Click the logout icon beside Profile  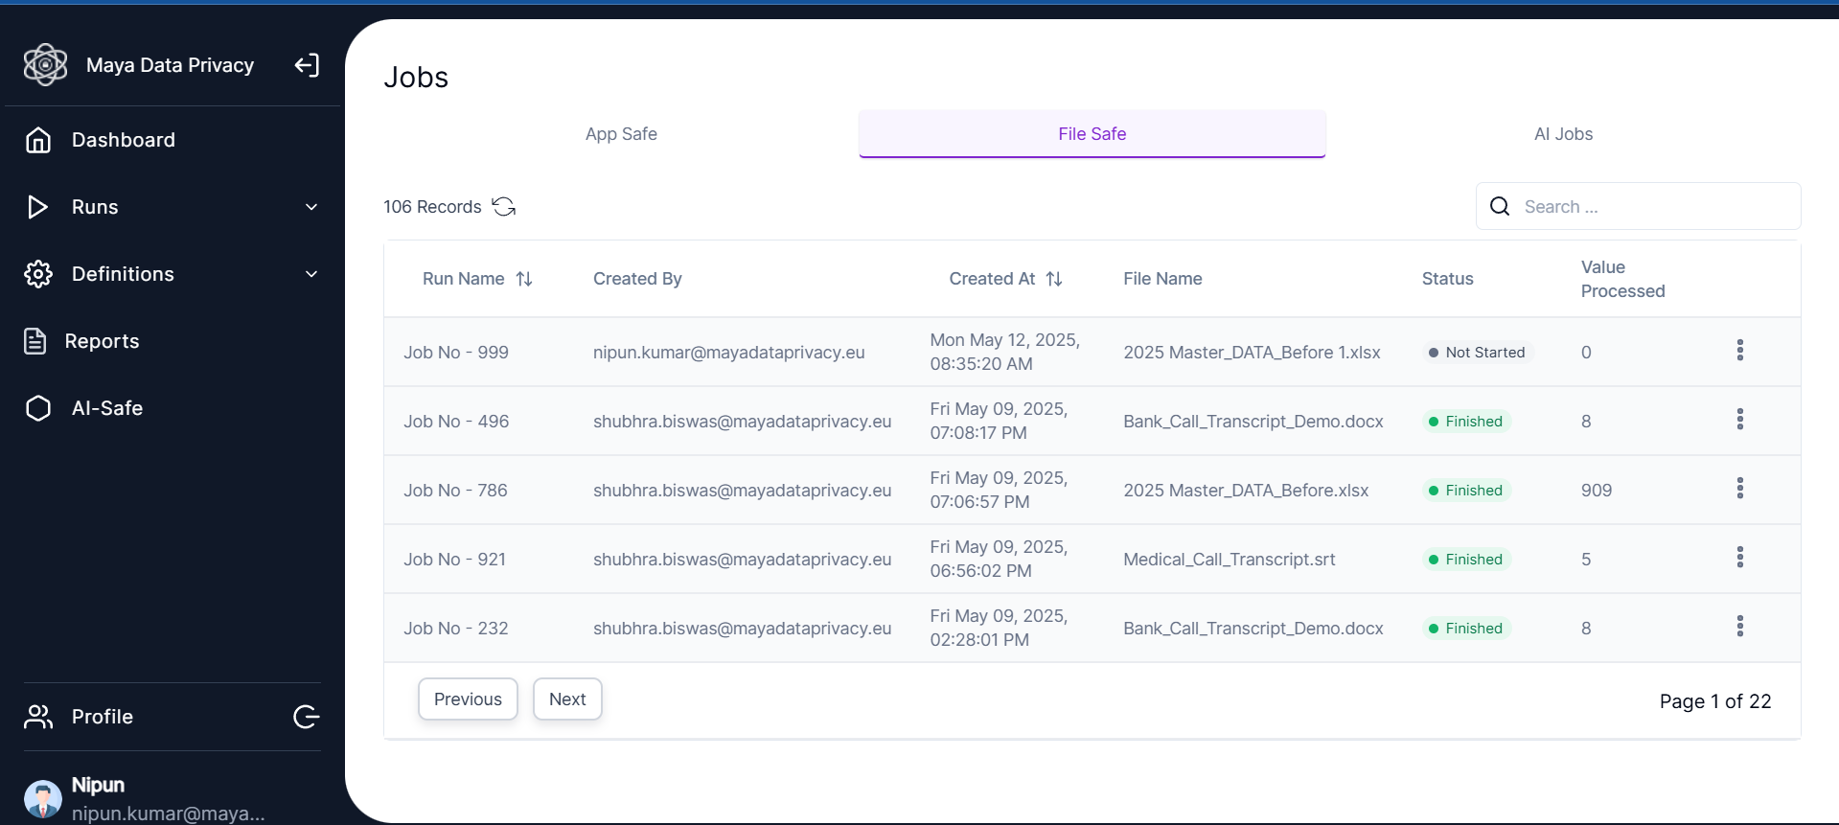tap(307, 717)
